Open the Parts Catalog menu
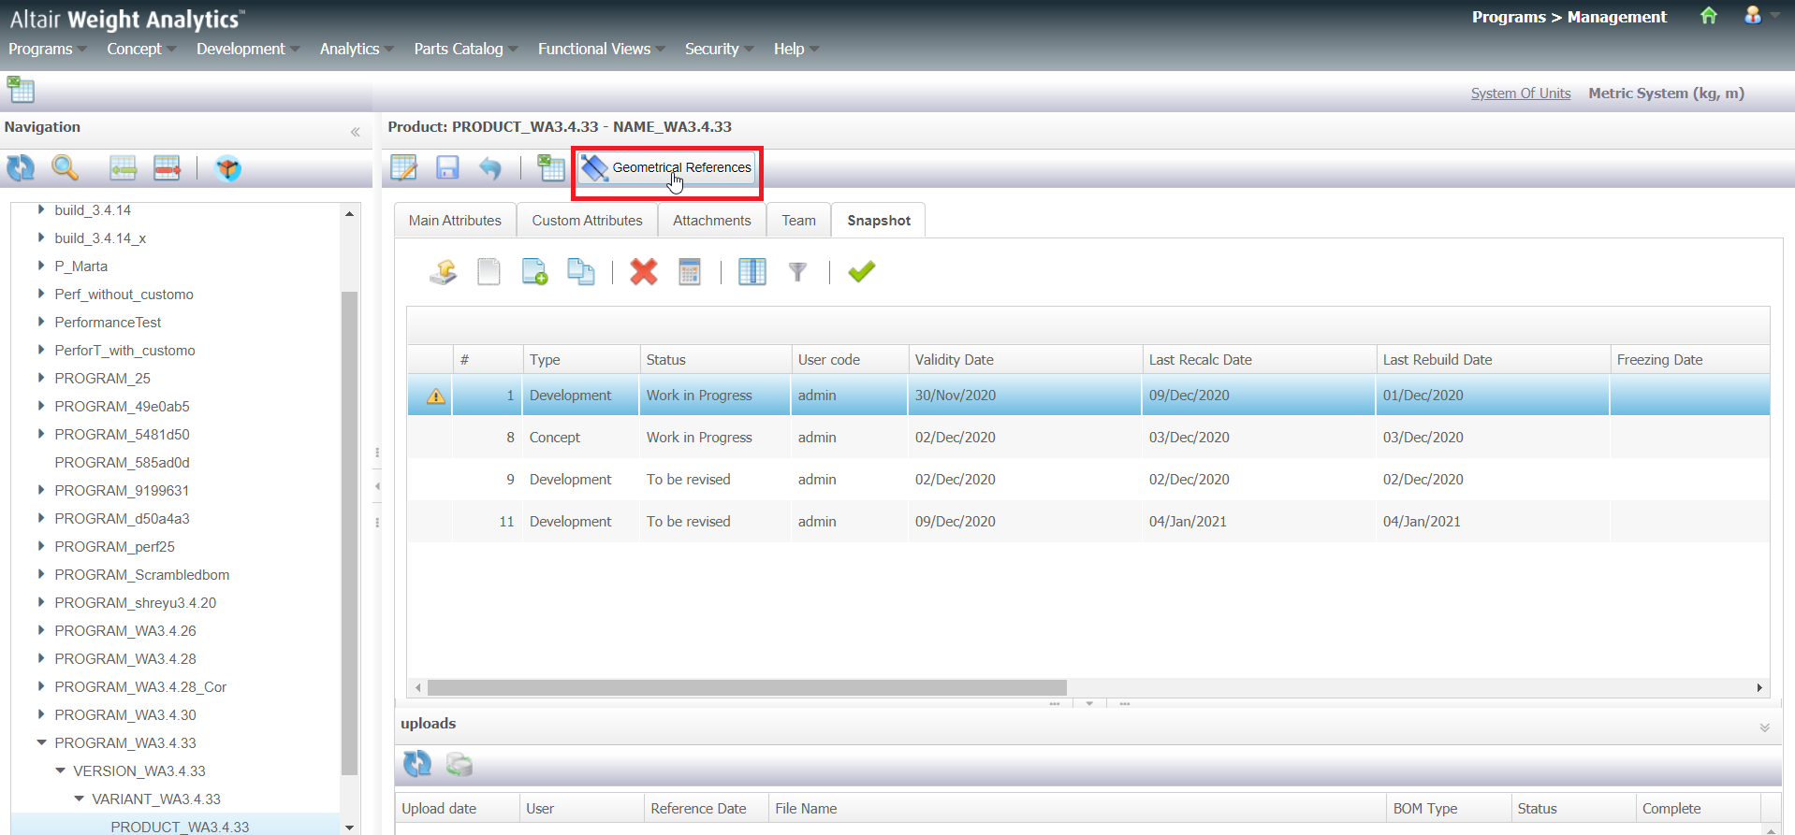This screenshot has height=835, width=1795. [x=459, y=49]
